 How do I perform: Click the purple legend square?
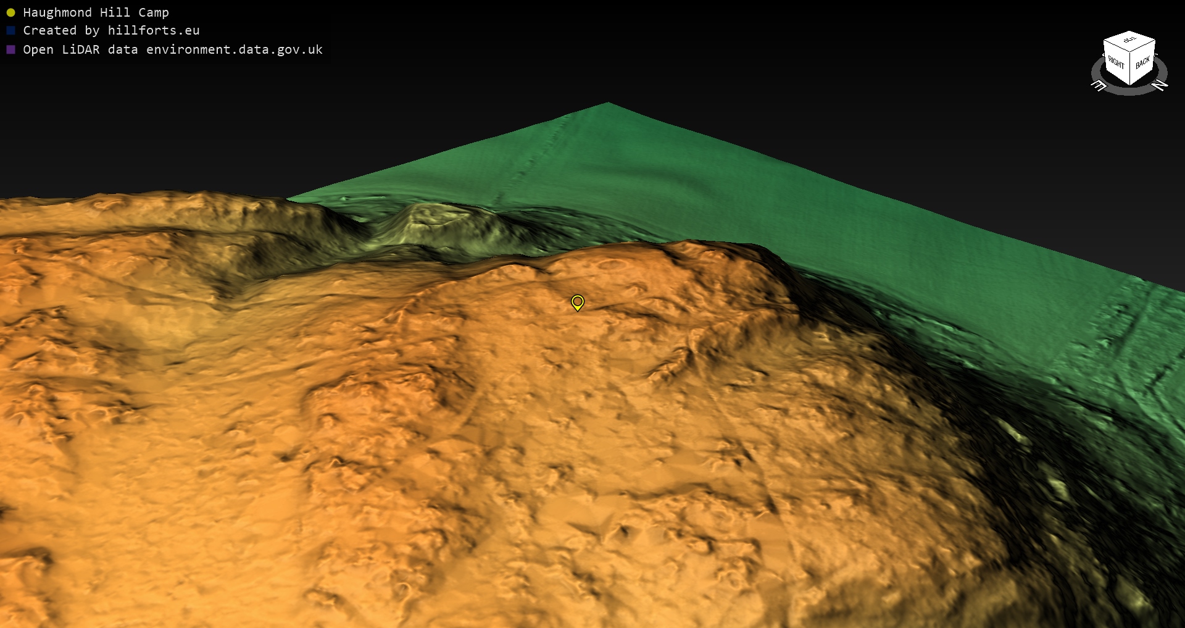pyautogui.click(x=10, y=50)
